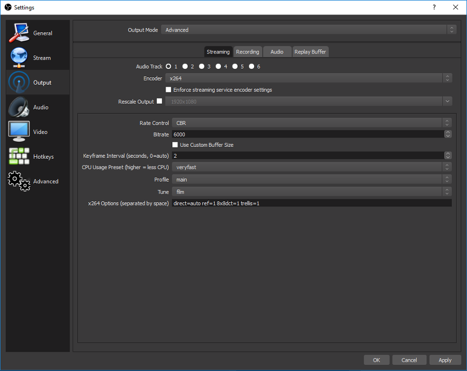Viewport: 467px width, 371px height.
Task: Open Hotkeys keyboard icon
Action: [x=19, y=157]
